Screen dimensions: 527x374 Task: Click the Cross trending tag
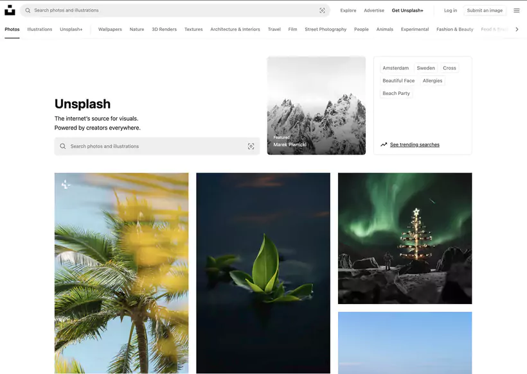(449, 68)
